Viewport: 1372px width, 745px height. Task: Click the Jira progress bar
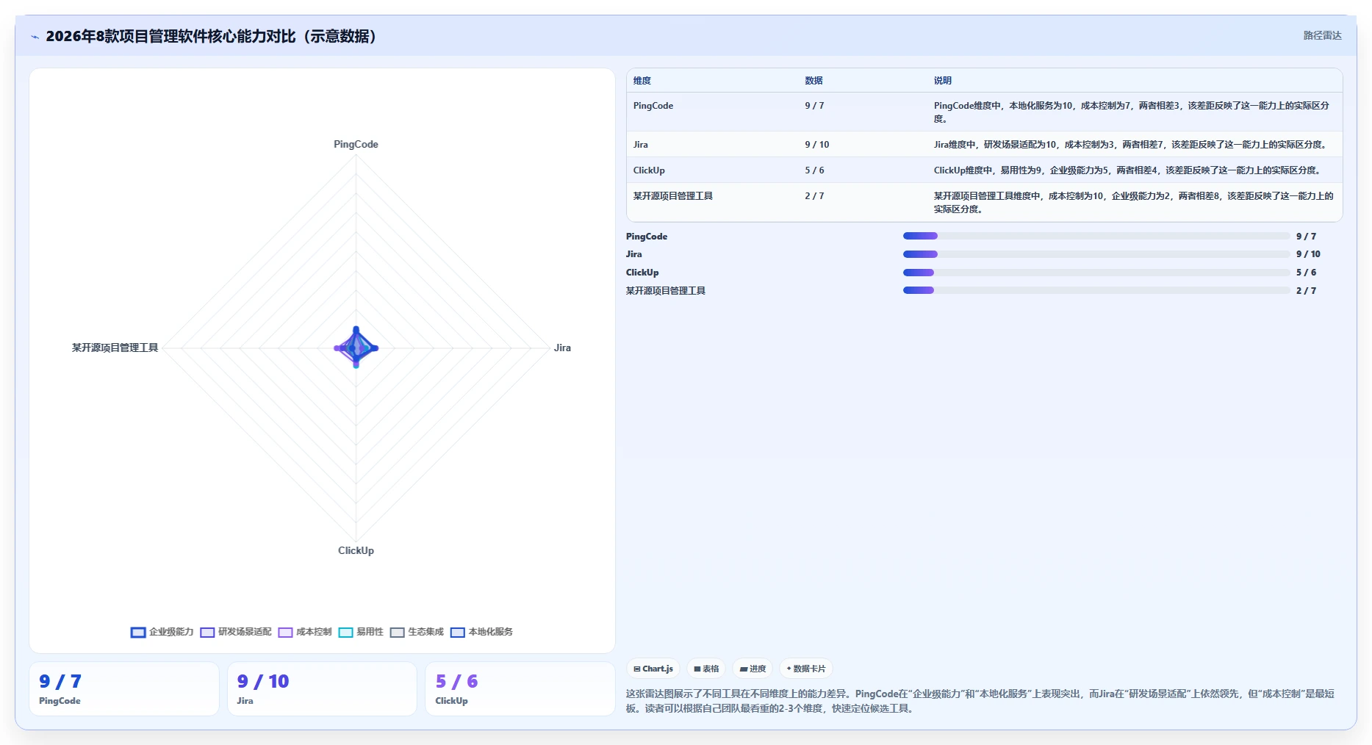click(1096, 254)
